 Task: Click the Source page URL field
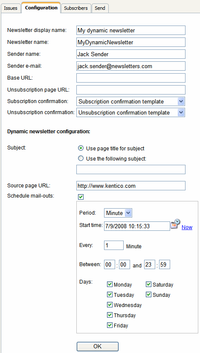131,186
